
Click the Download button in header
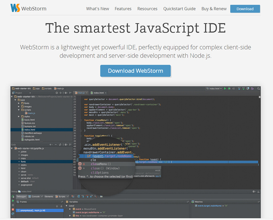[x=245, y=9]
